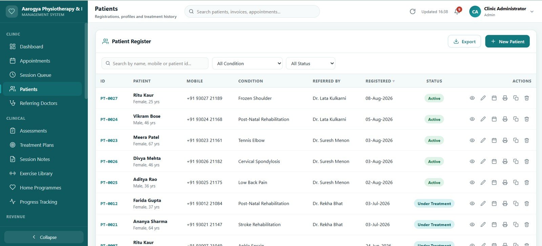Delete Vikram Bose's record

(x=527, y=119)
